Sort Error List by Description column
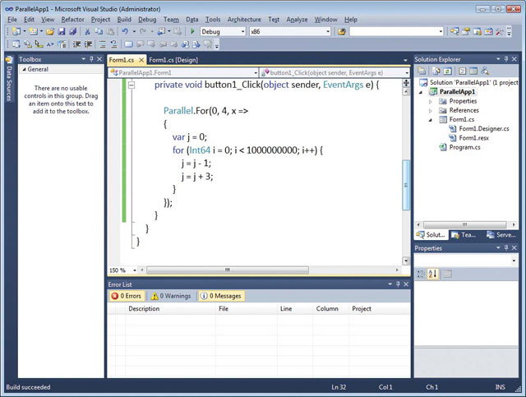526x397 pixels. (x=170, y=309)
